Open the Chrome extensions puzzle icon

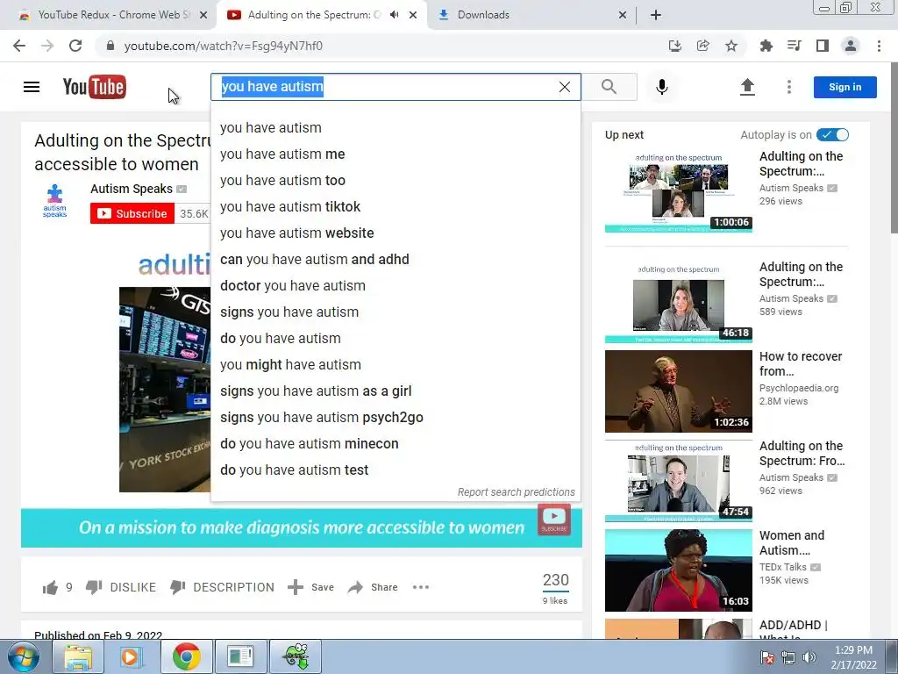pyautogui.click(x=766, y=46)
